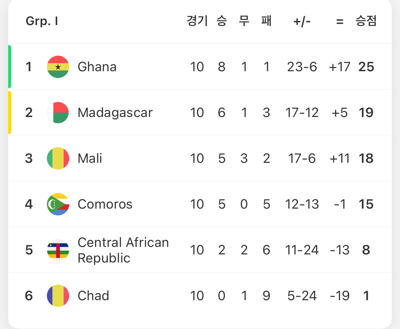Click the yellow playoff marker beside Madagascar
Screen dimensions: 400x329
click(9, 112)
